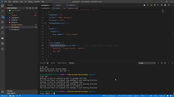Open notifications bell in status bar
This screenshot has height=97, width=174.
(171, 96)
